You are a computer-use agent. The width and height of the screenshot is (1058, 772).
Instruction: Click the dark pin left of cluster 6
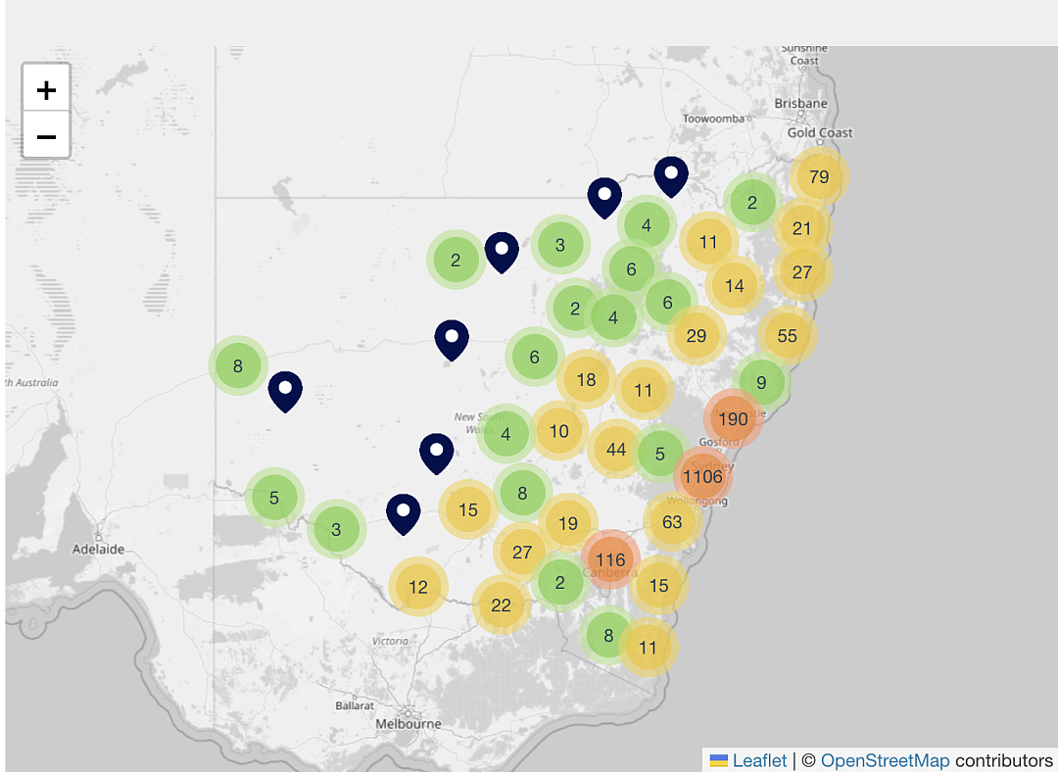click(452, 340)
